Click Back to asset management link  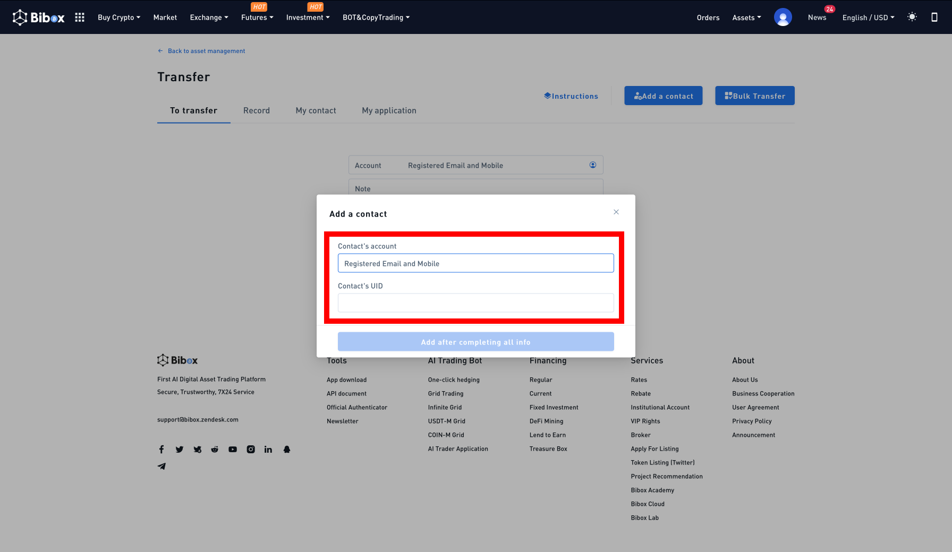click(x=206, y=51)
